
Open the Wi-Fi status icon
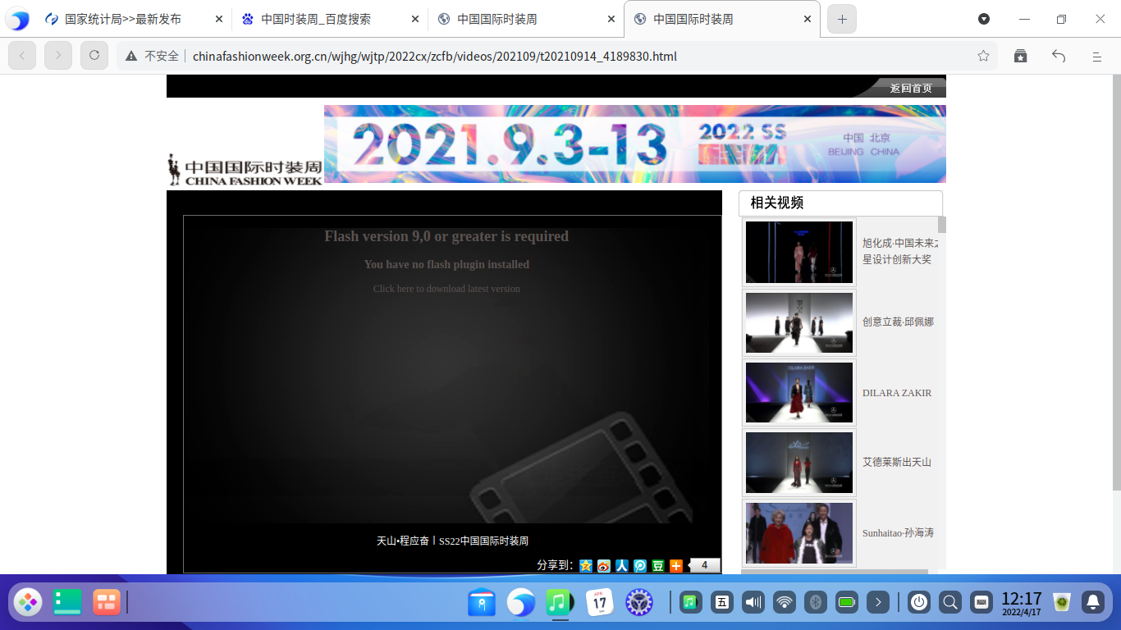tap(784, 602)
